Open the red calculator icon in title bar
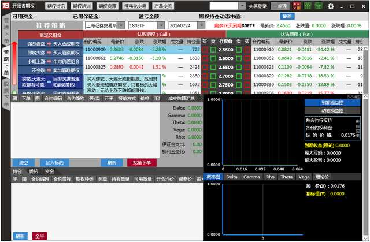Viewport: 370px width, 242px height. click(297, 6)
